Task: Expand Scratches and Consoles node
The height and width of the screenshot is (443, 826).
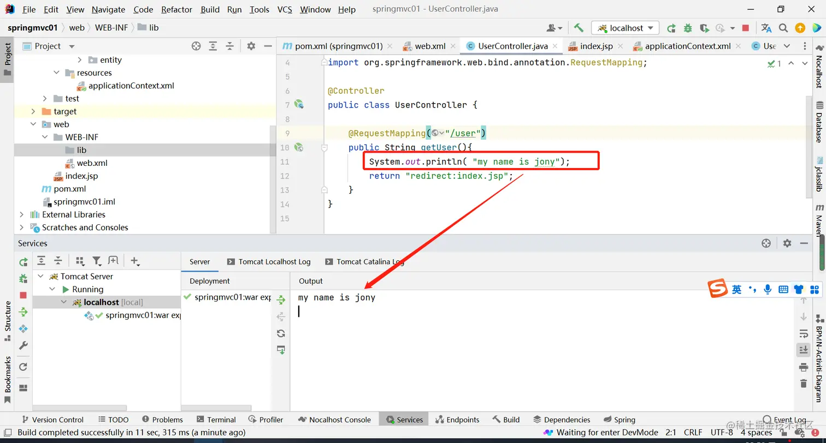Action: tap(21, 228)
